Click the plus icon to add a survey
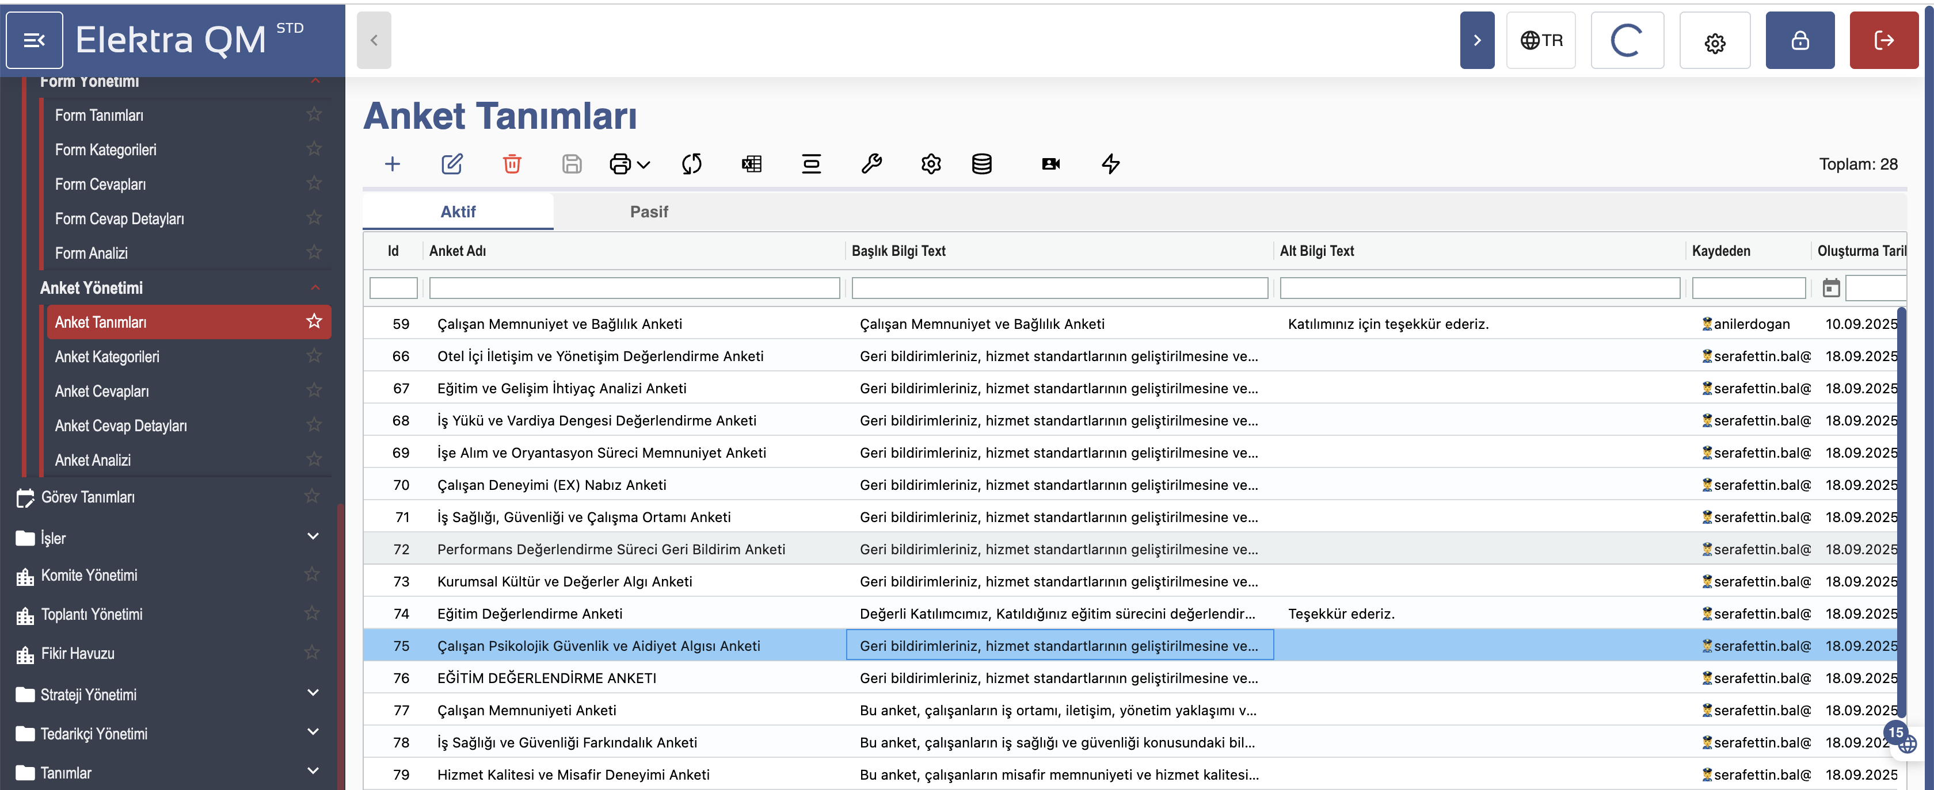 tap(392, 163)
